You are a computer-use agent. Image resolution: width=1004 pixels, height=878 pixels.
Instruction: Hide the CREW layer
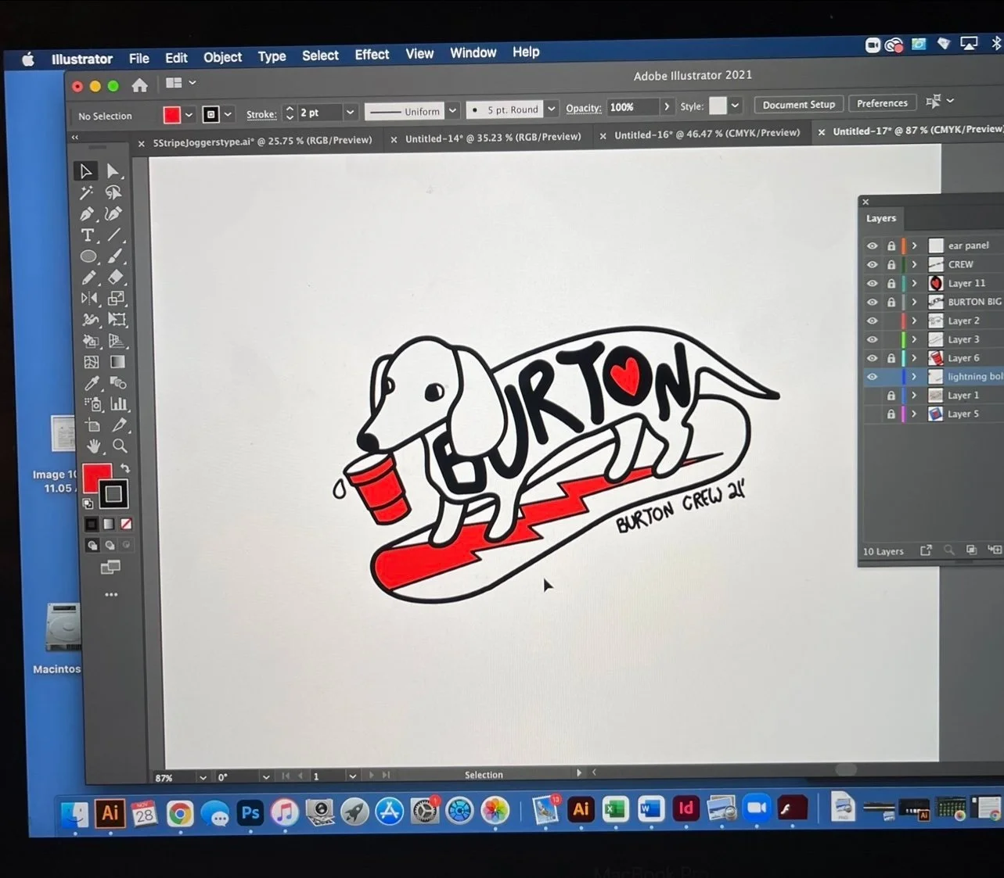coord(872,264)
